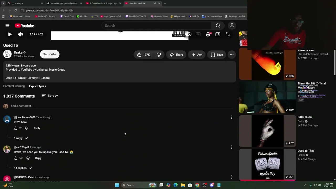
Task: Open options for @asb123-p6f's comment
Action: click(x=232, y=147)
